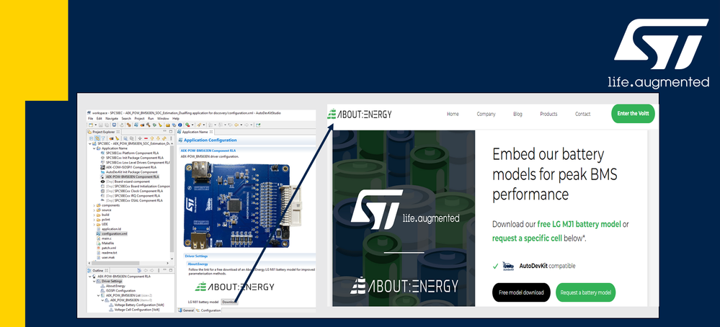720x327 pixels.
Task: Open the Help menu
Action: coord(176,118)
